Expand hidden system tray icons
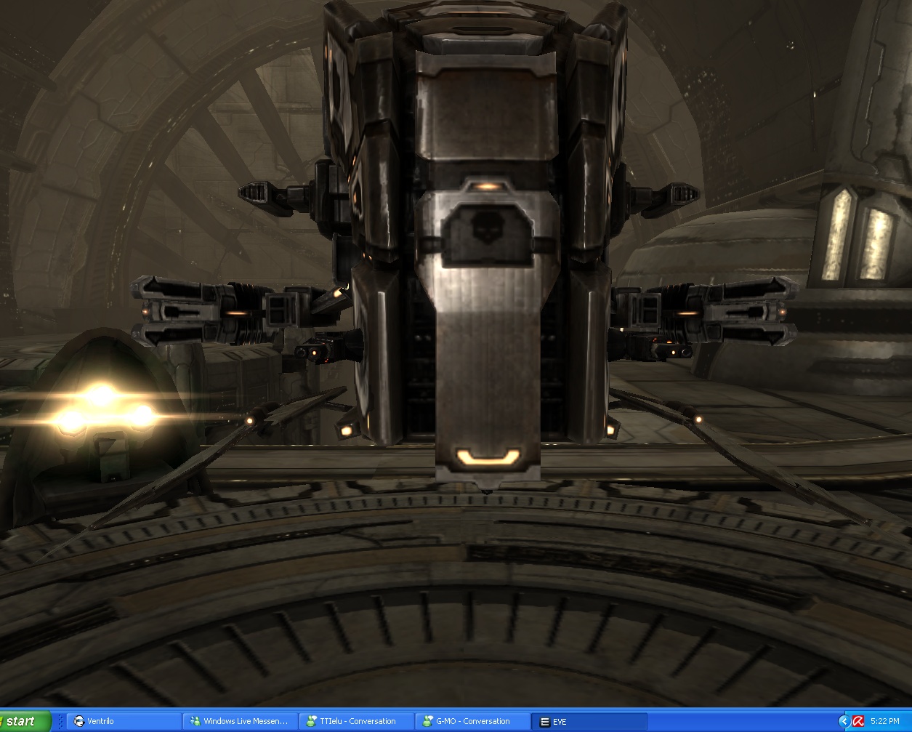Image resolution: width=912 pixels, height=732 pixels. point(844,721)
